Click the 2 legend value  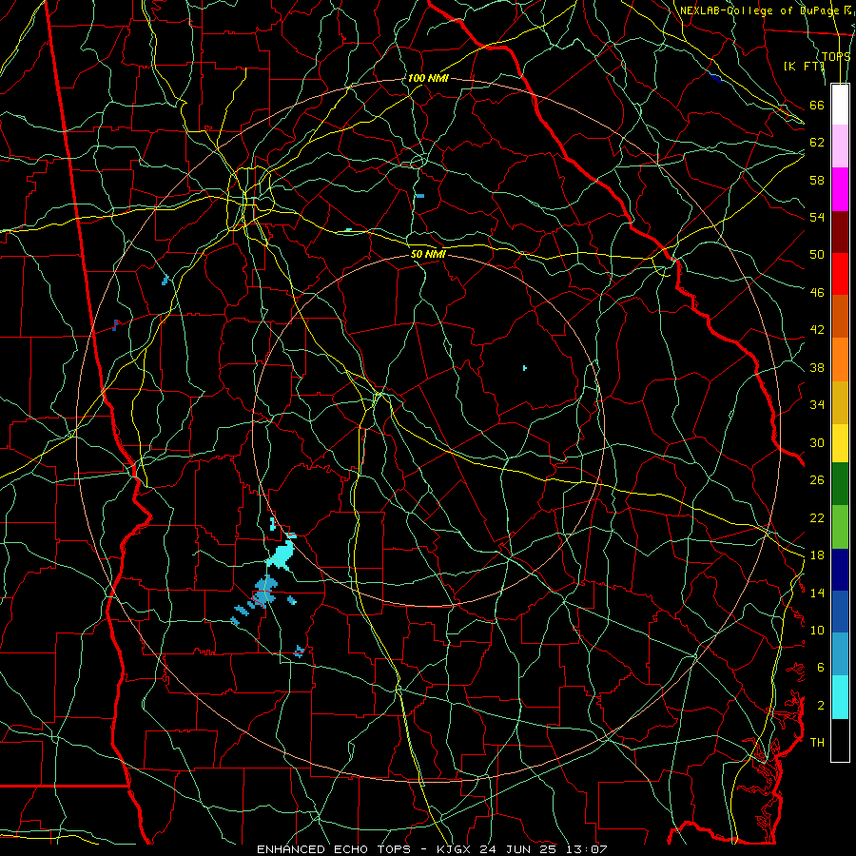(820, 705)
